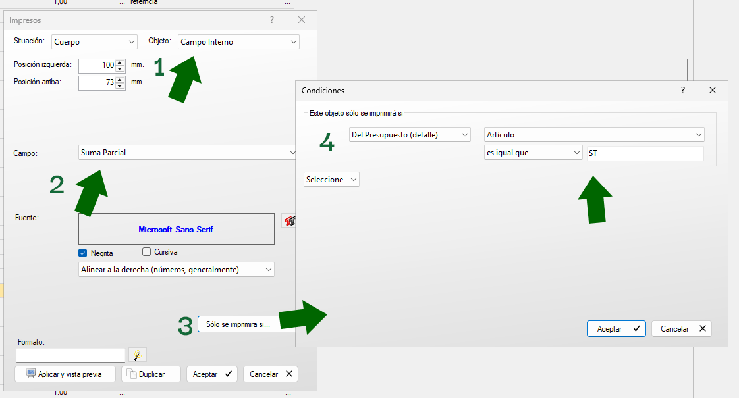Click the condition value field containing ST
This screenshot has height=398, width=739.
point(645,153)
